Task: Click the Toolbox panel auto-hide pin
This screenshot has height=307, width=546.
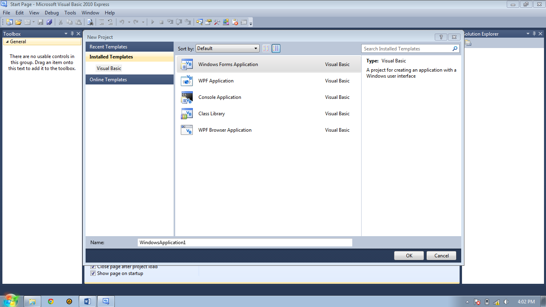Action: [72, 34]
